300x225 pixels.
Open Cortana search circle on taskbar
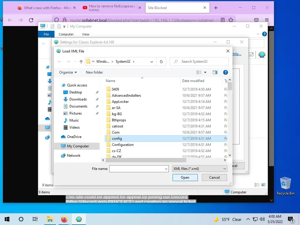[21, 219]
